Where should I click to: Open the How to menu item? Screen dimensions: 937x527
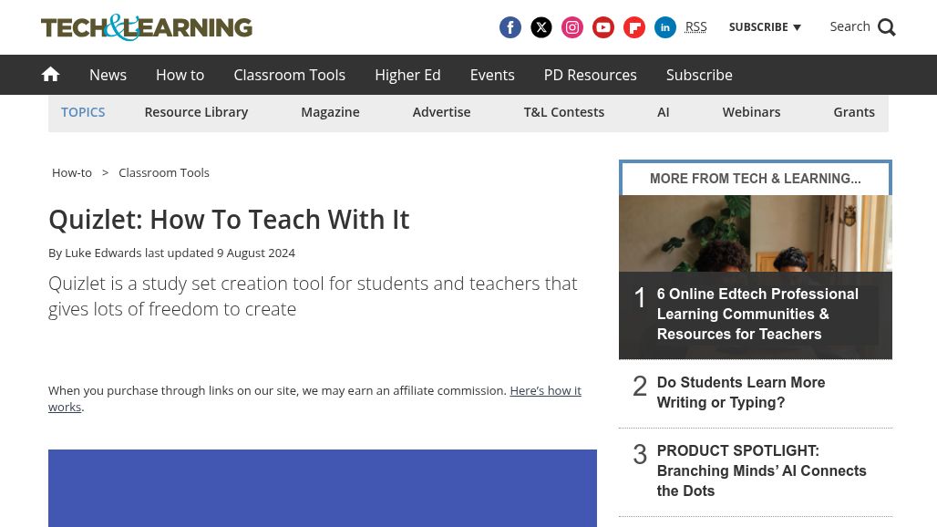[180, 75]
